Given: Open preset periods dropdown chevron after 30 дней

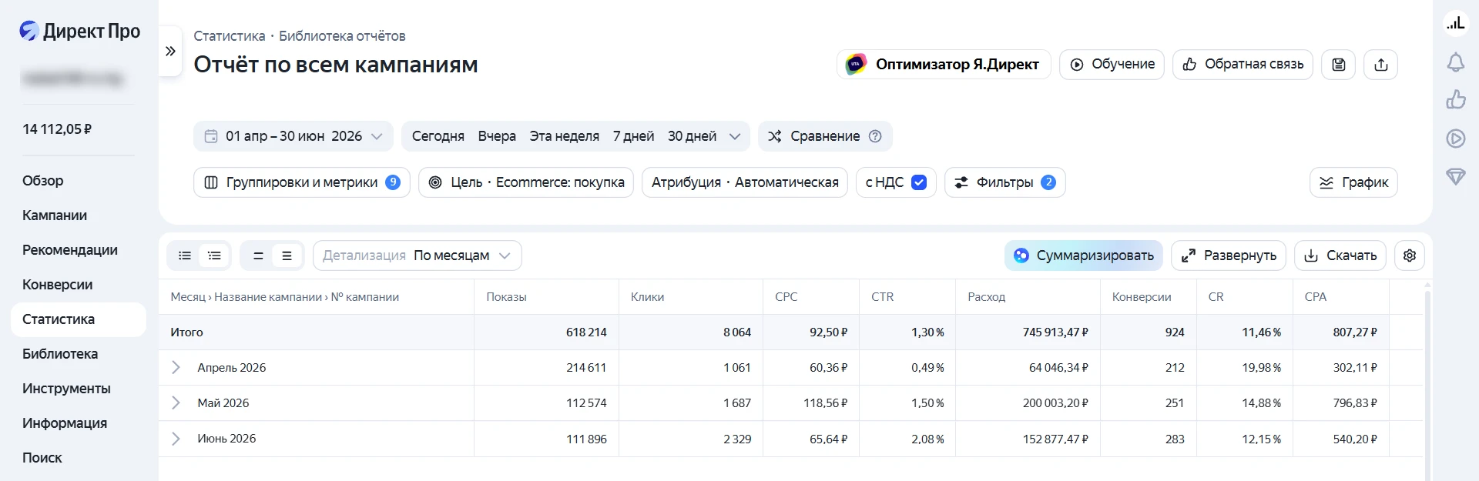Looking at the screenshot, I should (735, 136).
